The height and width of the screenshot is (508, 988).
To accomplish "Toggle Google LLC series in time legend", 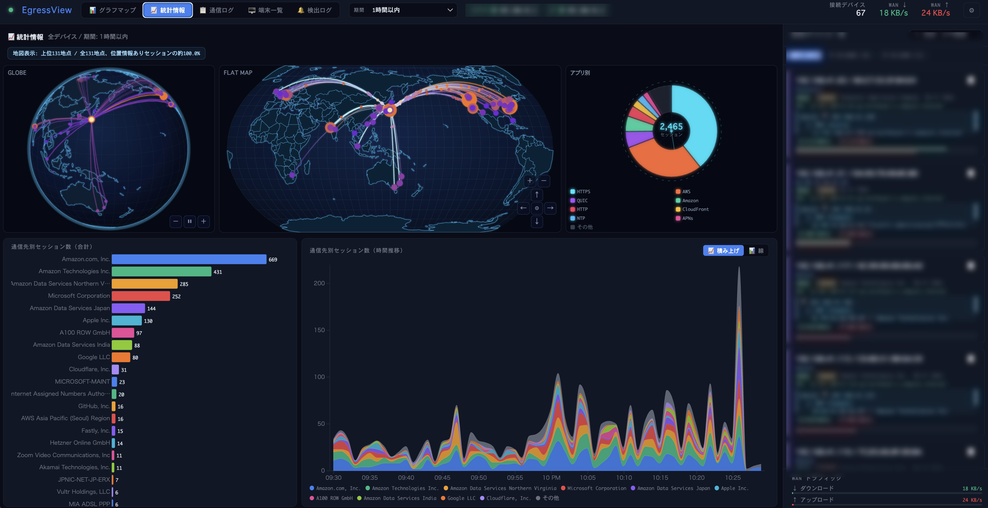I will [458, 498].
